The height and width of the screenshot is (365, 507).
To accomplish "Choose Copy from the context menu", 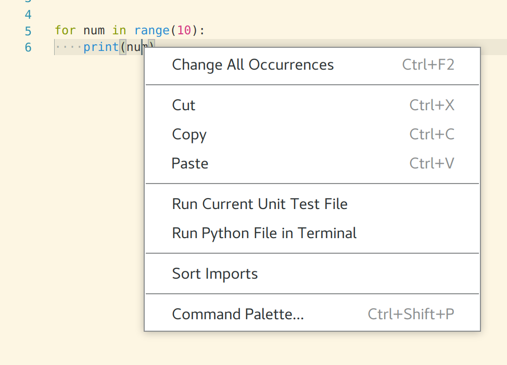I will click(188, 134).
